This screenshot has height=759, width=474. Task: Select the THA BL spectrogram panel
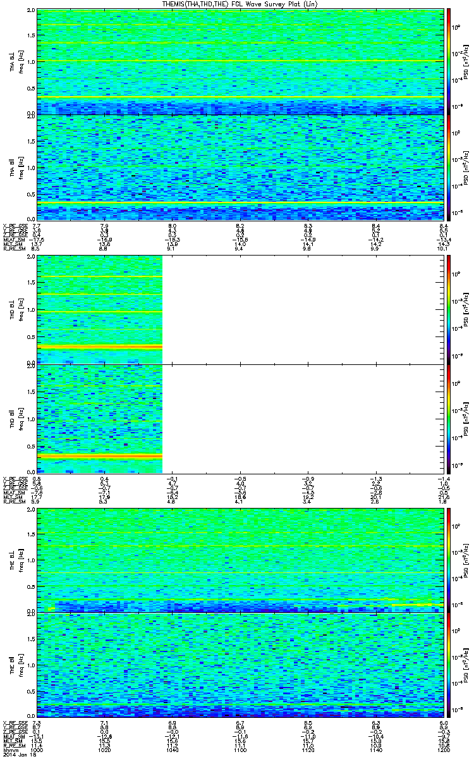(x=240, y=61)
